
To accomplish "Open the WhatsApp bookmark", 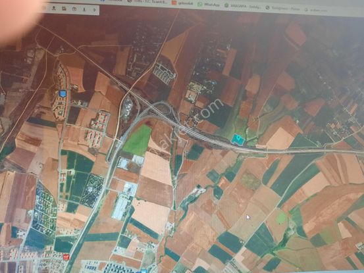I will click(x=209, y=5).
